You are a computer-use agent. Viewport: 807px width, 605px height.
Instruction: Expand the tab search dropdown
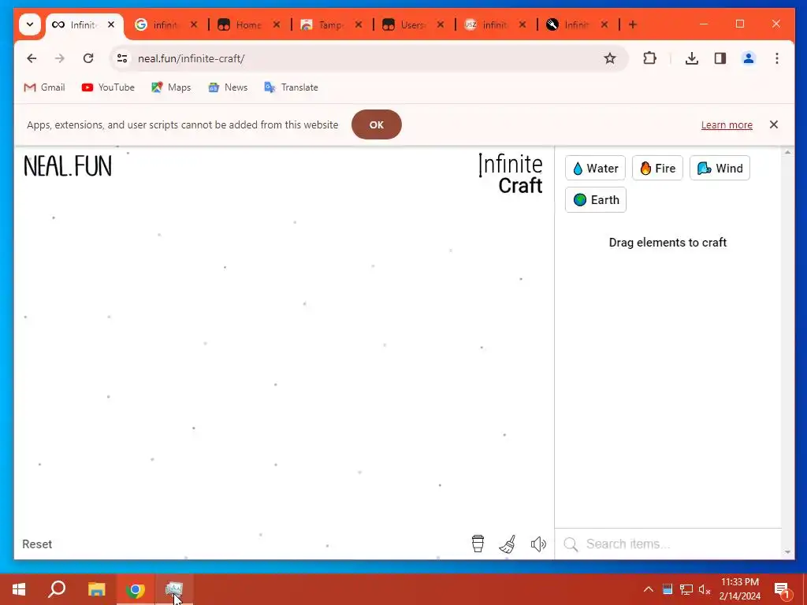tap(30, 24)
